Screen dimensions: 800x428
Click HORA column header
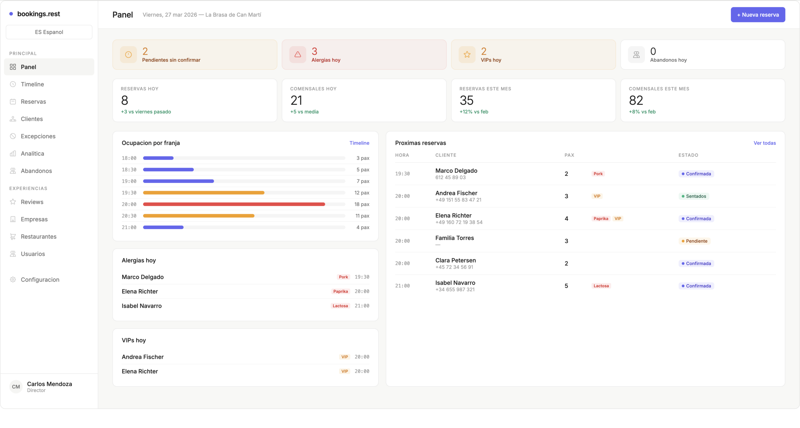402,155
